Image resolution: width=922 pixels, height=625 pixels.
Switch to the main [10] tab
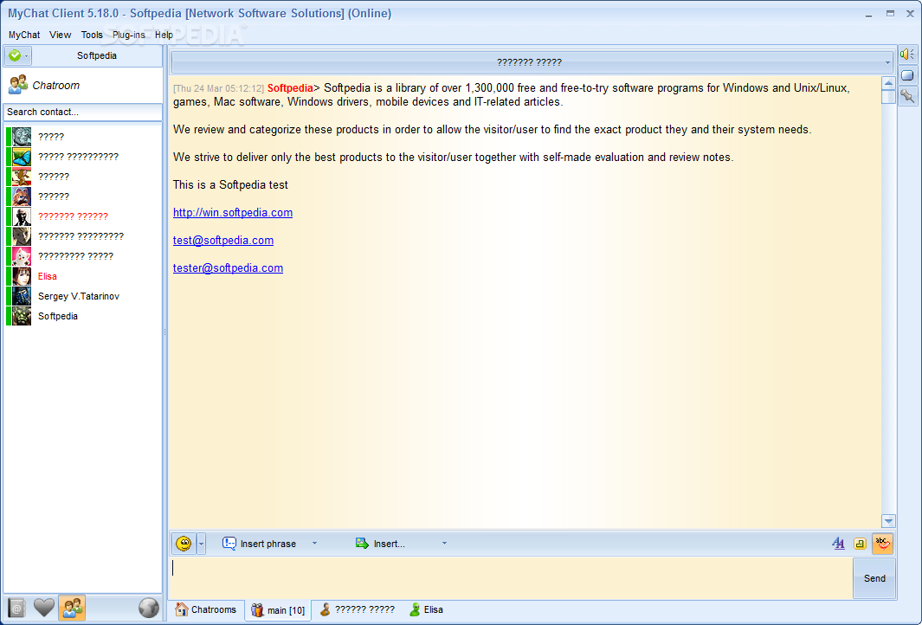coord(278,609)
